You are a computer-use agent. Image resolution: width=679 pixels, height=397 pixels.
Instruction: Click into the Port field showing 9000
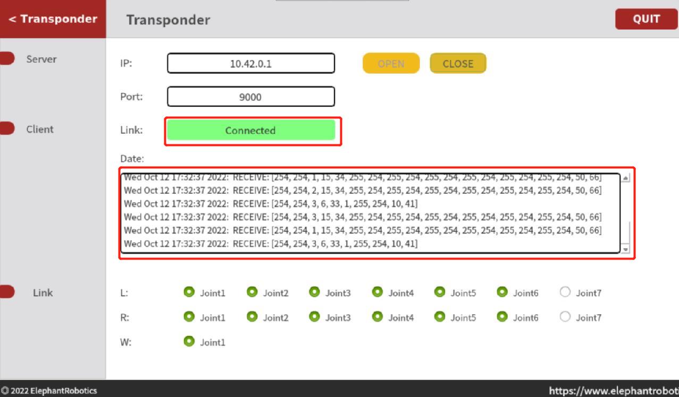click(x=251, y=97)
